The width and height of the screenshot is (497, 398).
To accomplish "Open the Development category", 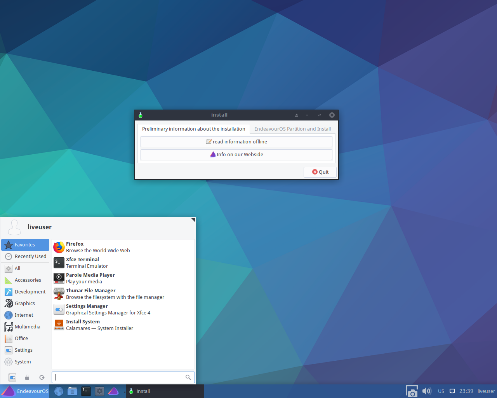I will [x=25, y=292].
